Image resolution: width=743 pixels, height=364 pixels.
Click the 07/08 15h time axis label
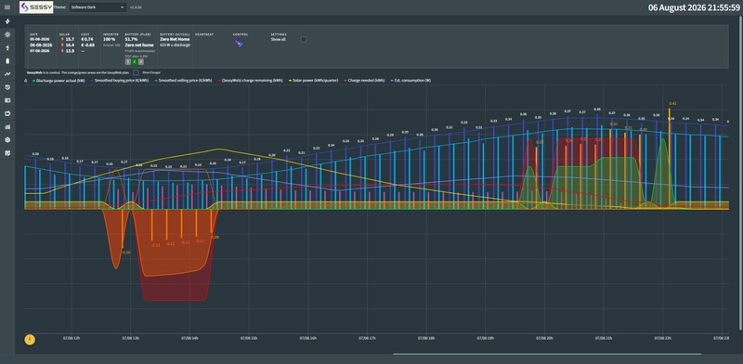pyautogui.click(x=248, y=338)
